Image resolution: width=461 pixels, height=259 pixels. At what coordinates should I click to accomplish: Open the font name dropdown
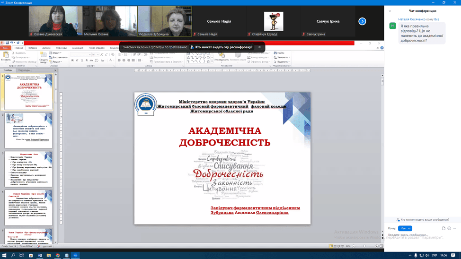[89, 55]
